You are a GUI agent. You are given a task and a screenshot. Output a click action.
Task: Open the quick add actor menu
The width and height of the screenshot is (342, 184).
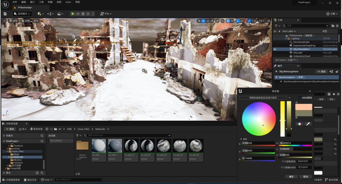pyautogui.click(x=40, y=14)
